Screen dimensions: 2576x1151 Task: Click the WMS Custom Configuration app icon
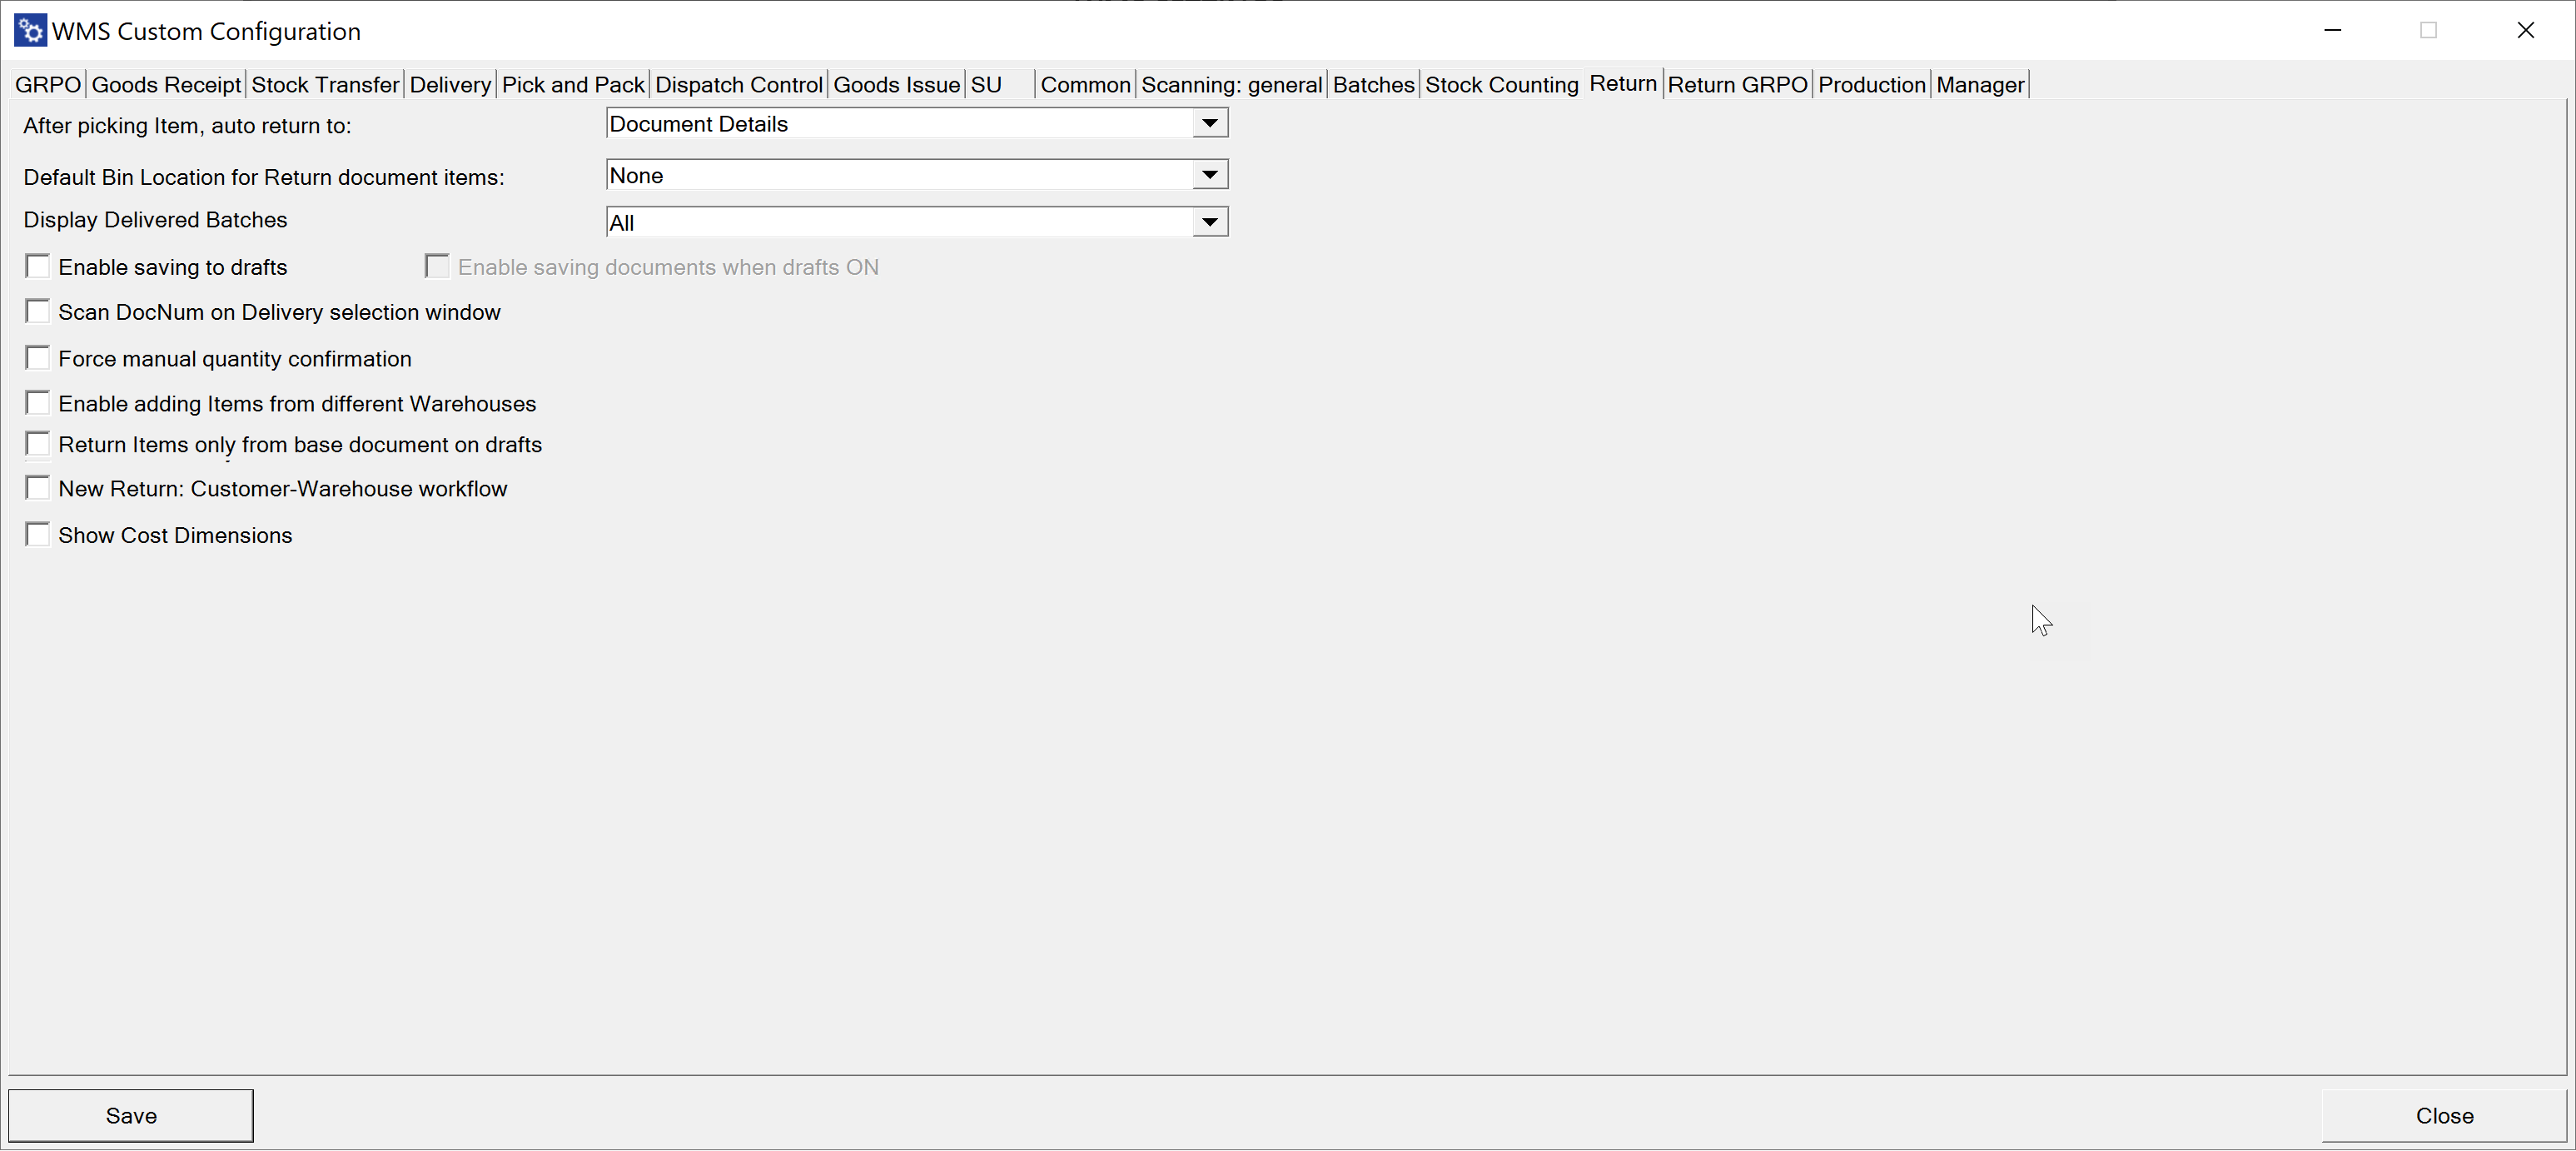pyautogui.click(x=30, y=30)
